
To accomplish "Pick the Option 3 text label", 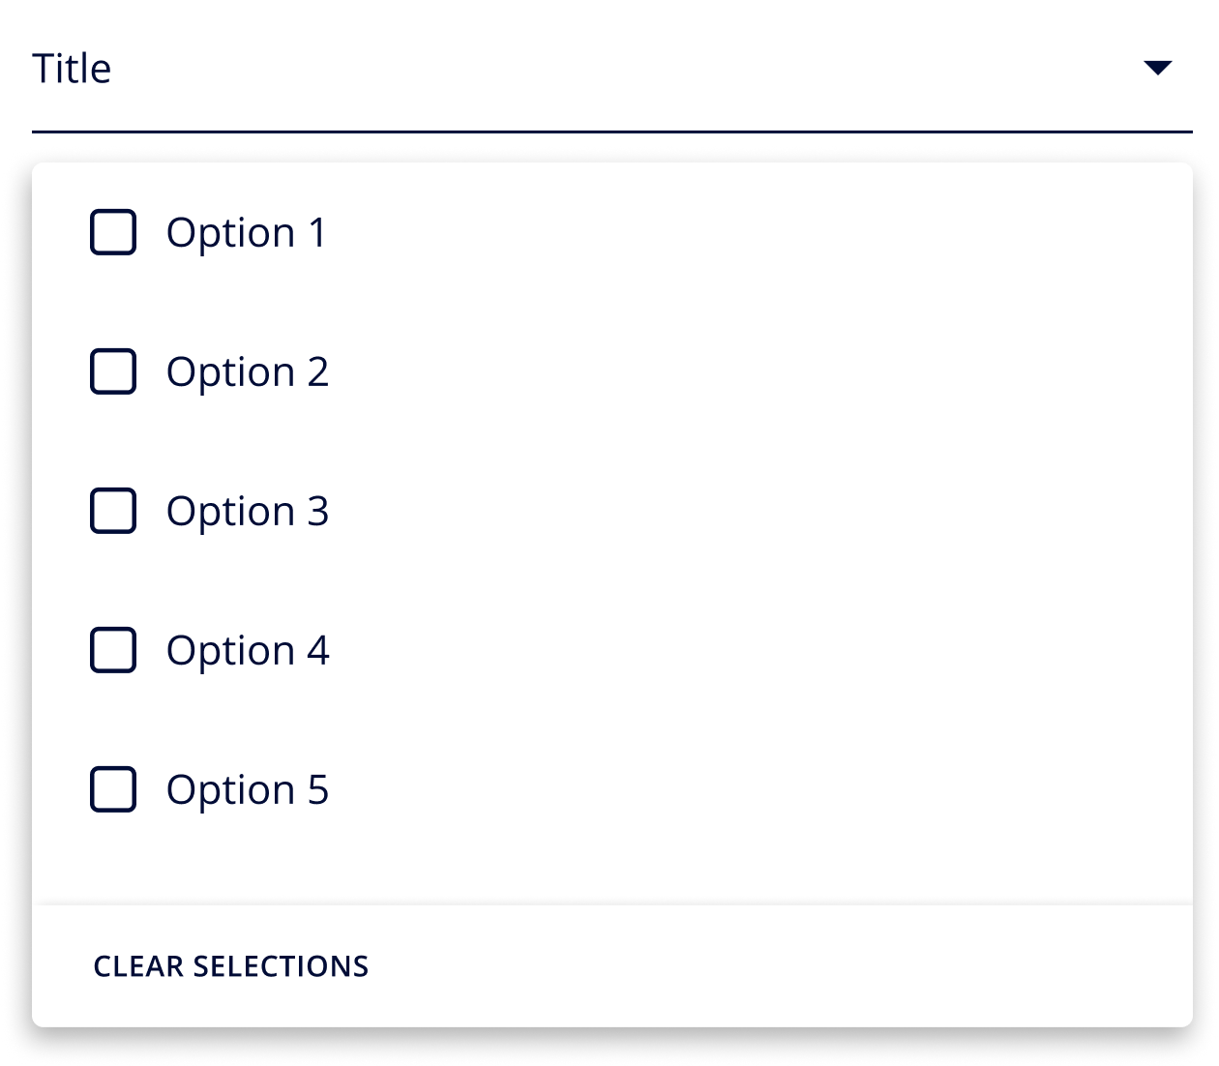I will click(248, 513).
